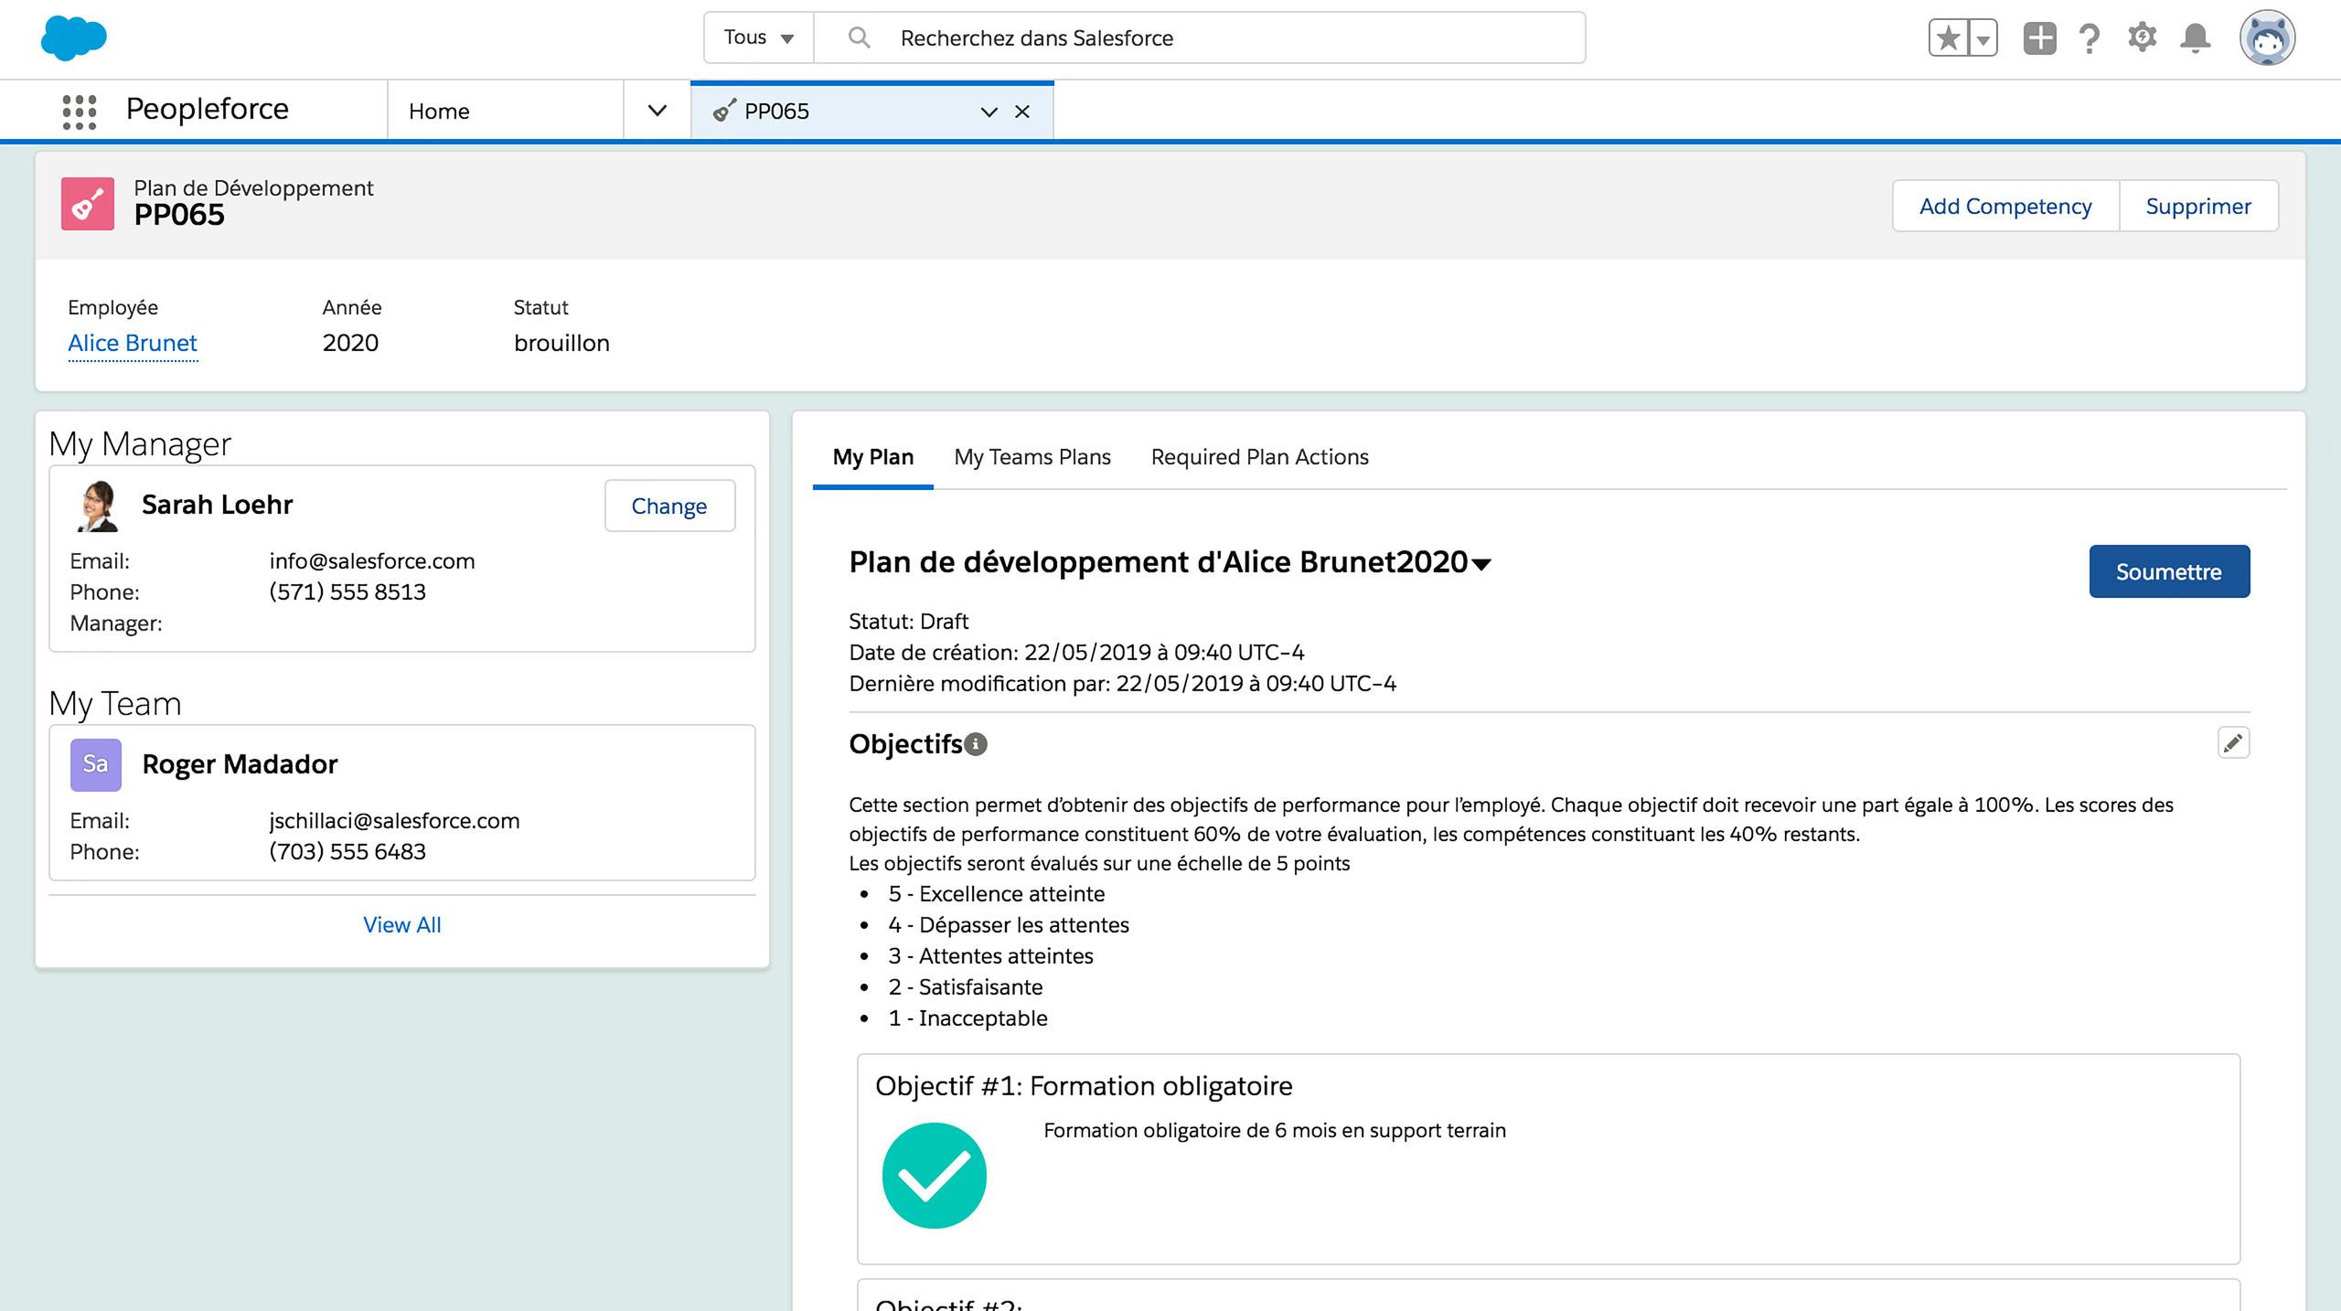Click the phone number (703) 555 6483
The image size is (2341, 1311).
(347, 852)
